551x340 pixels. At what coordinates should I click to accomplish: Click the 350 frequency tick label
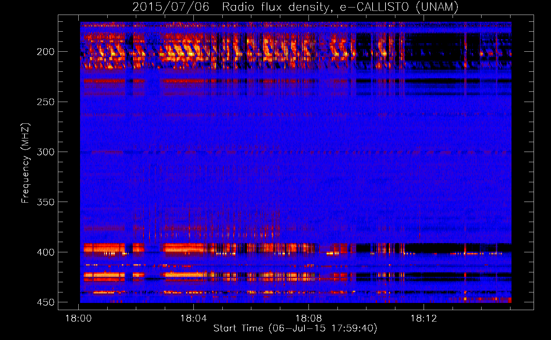point(46,202)
